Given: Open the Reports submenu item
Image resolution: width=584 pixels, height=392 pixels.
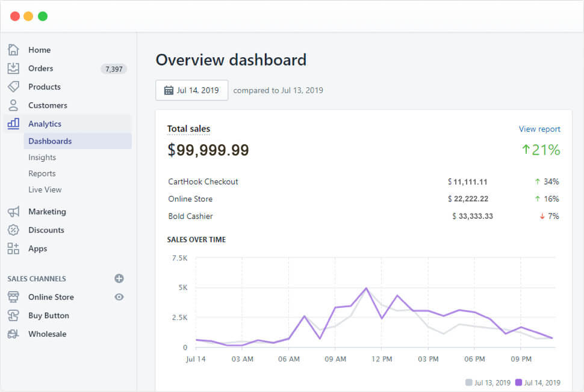Looking at the screenshot, I should coord(42,174).
